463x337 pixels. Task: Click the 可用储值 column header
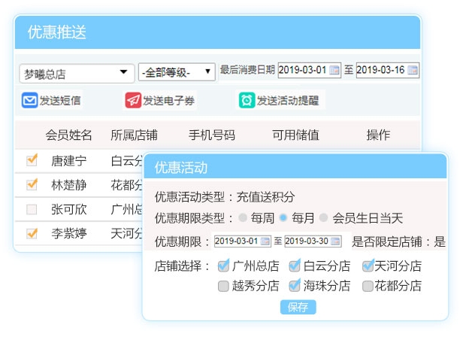coord(295,135)
